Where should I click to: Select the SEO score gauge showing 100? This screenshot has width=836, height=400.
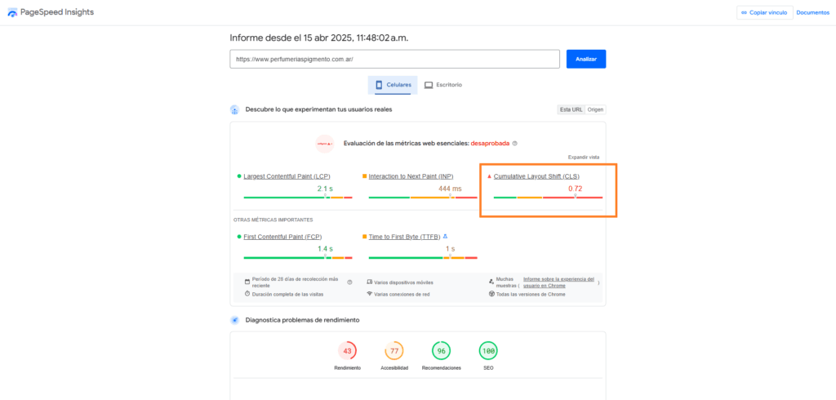pyautogui.click(x=488, y=351)
